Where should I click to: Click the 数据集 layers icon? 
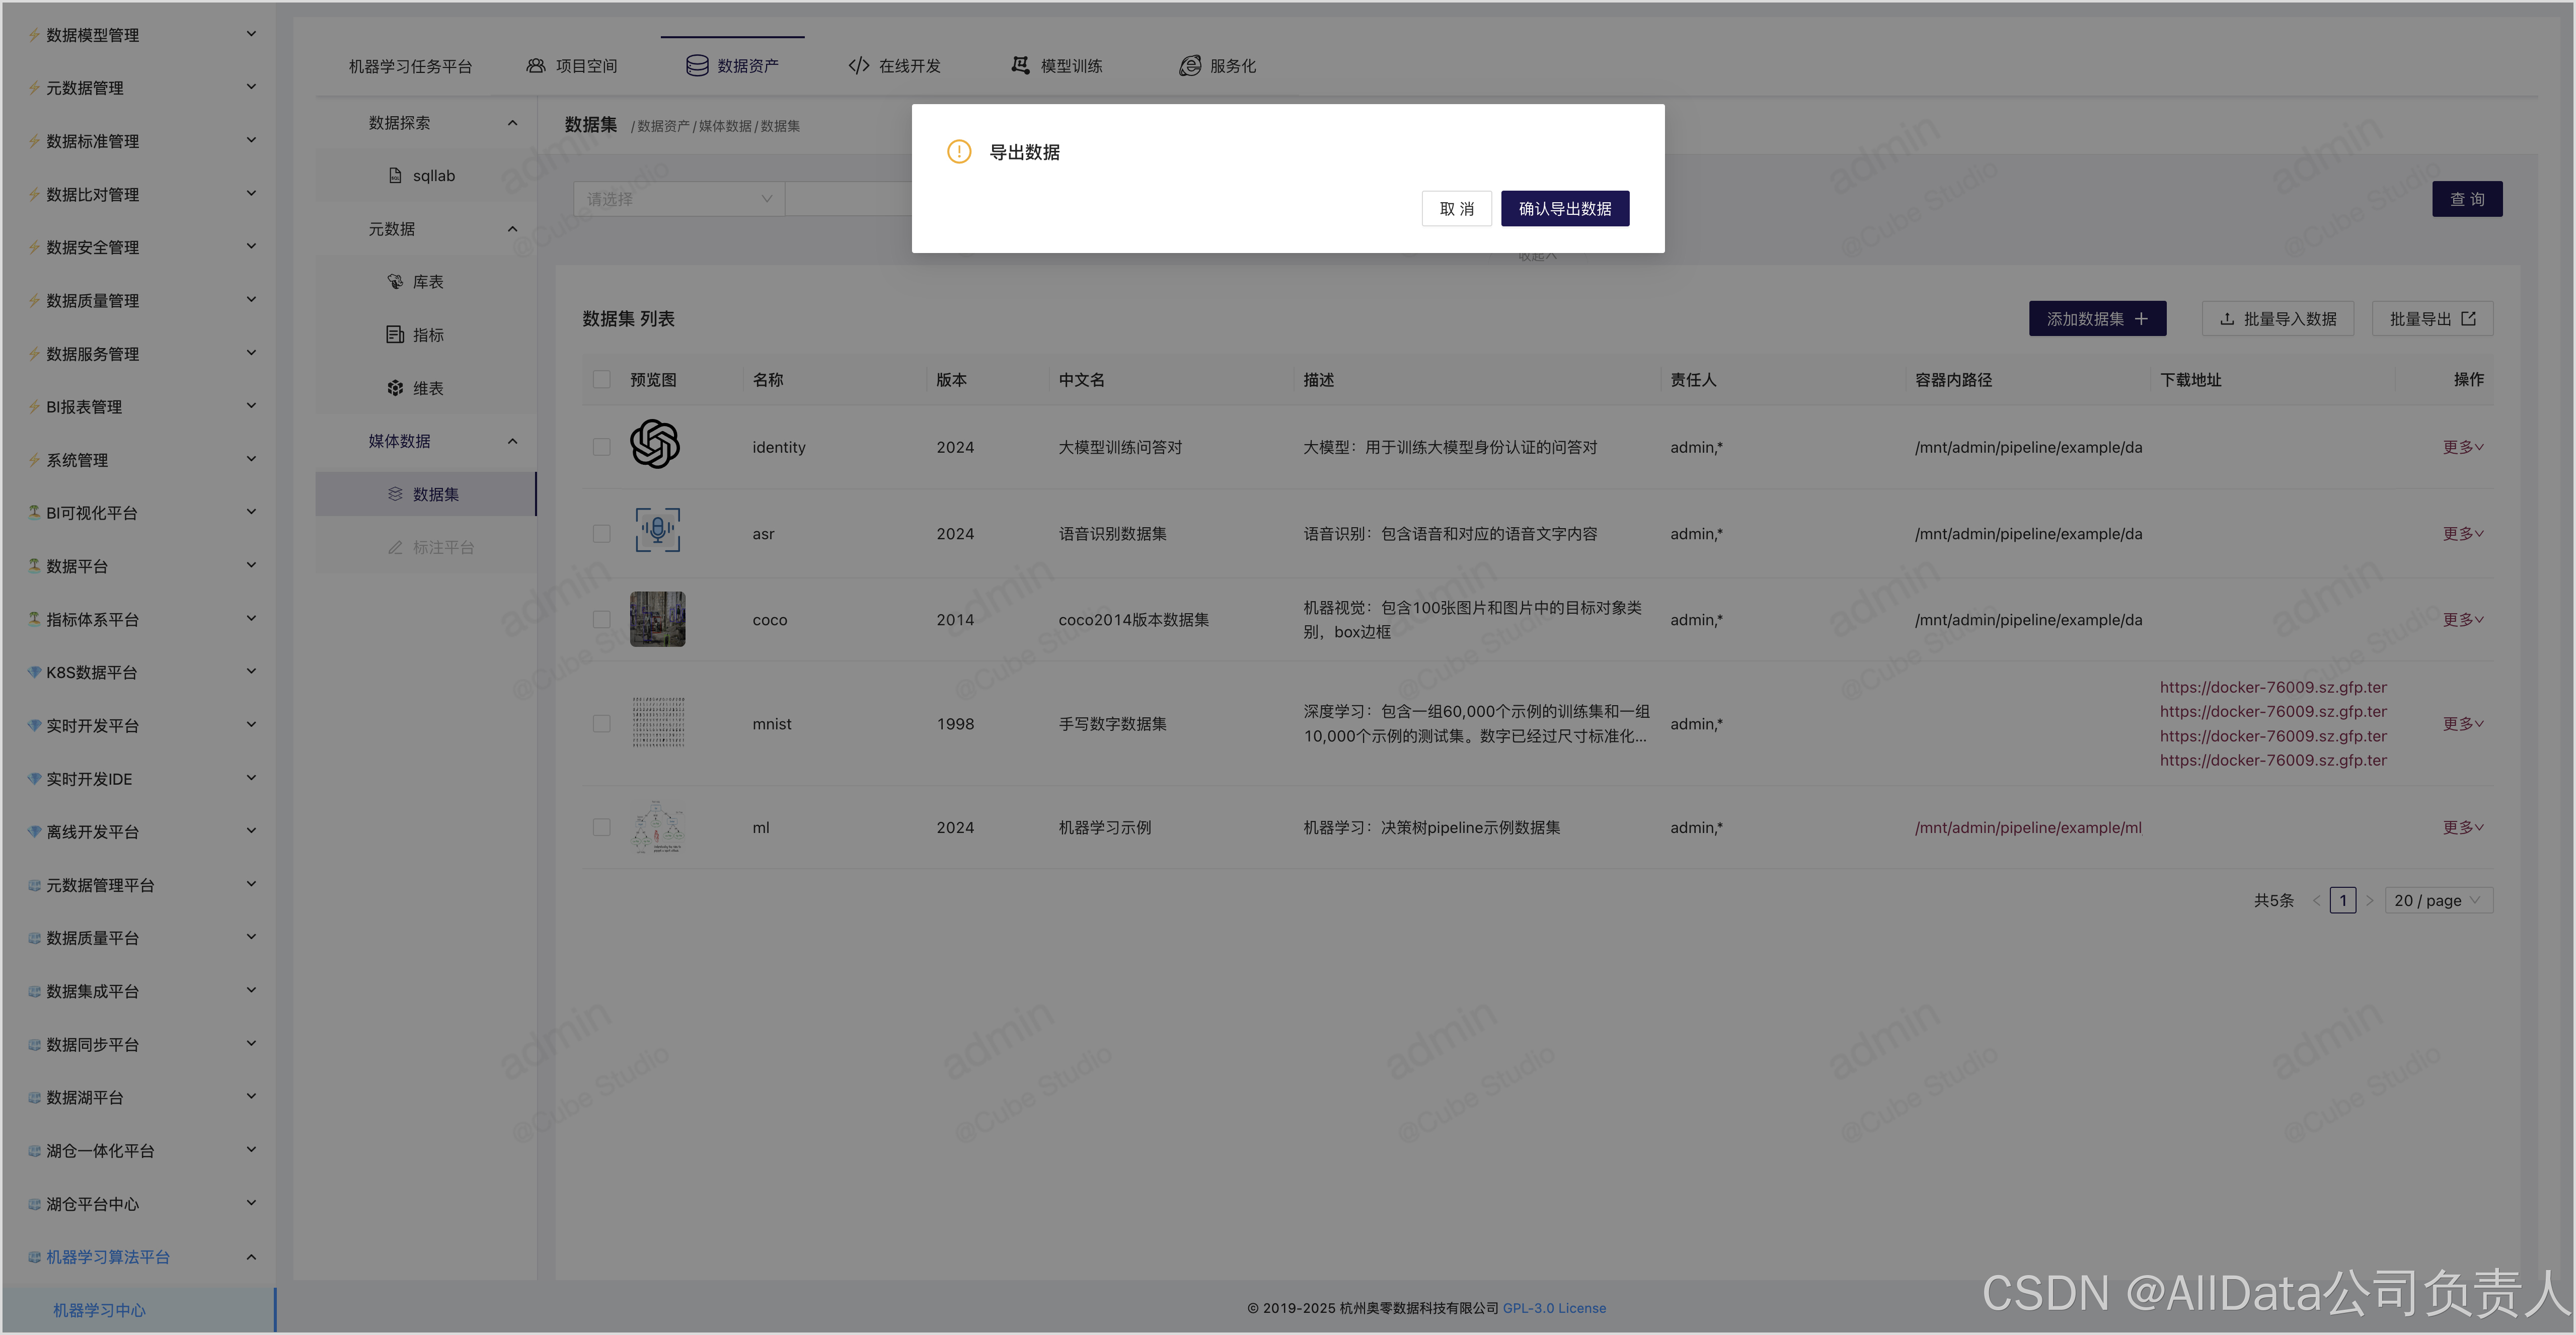tap(395, 493)
